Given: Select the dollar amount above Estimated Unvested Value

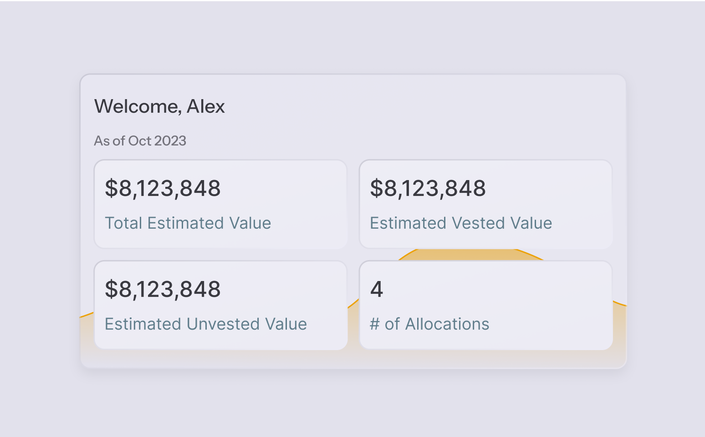Looking at the screenshot, I should pos(163,290).
